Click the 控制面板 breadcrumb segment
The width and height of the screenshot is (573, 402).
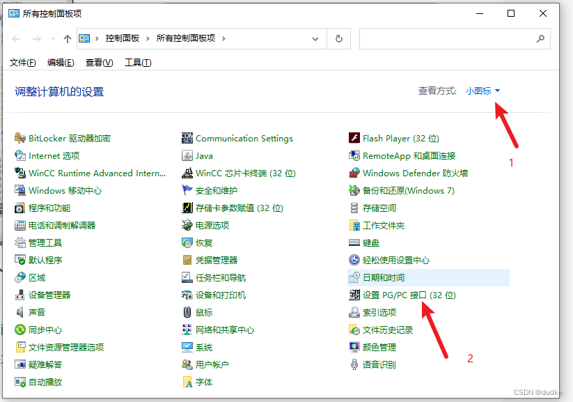point(123,38)
